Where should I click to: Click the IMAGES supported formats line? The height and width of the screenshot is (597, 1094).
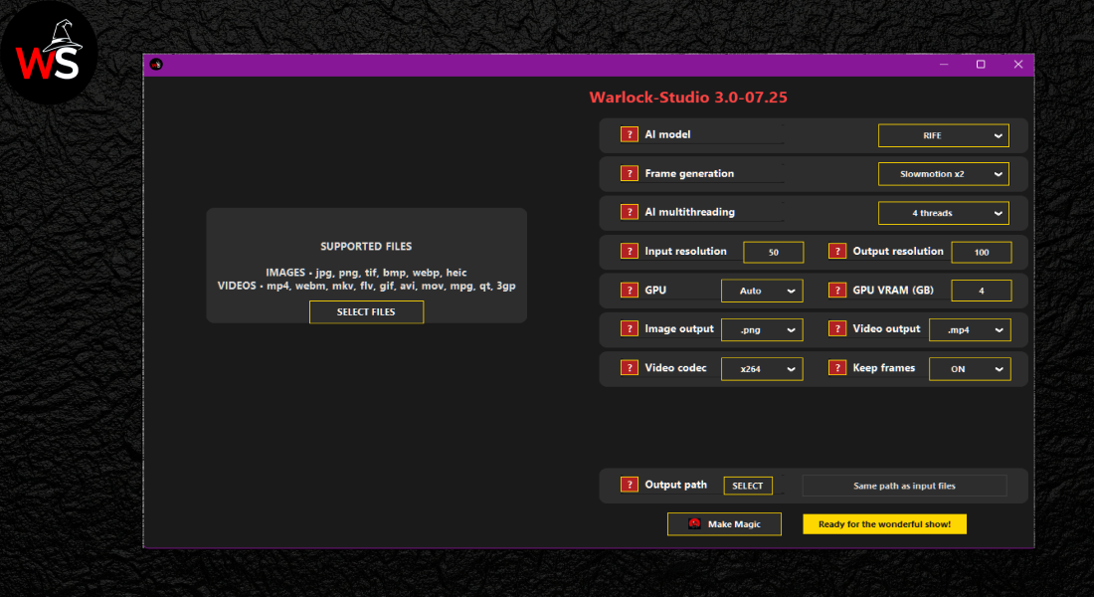pos(366,273)
